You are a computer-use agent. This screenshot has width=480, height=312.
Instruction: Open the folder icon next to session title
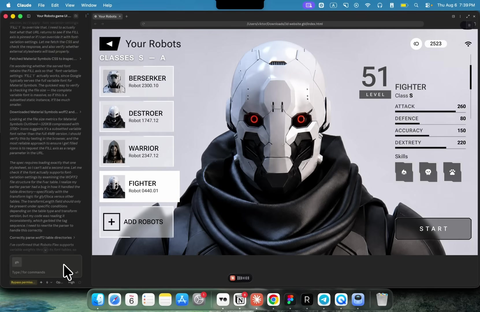click(x=76, y=16)
